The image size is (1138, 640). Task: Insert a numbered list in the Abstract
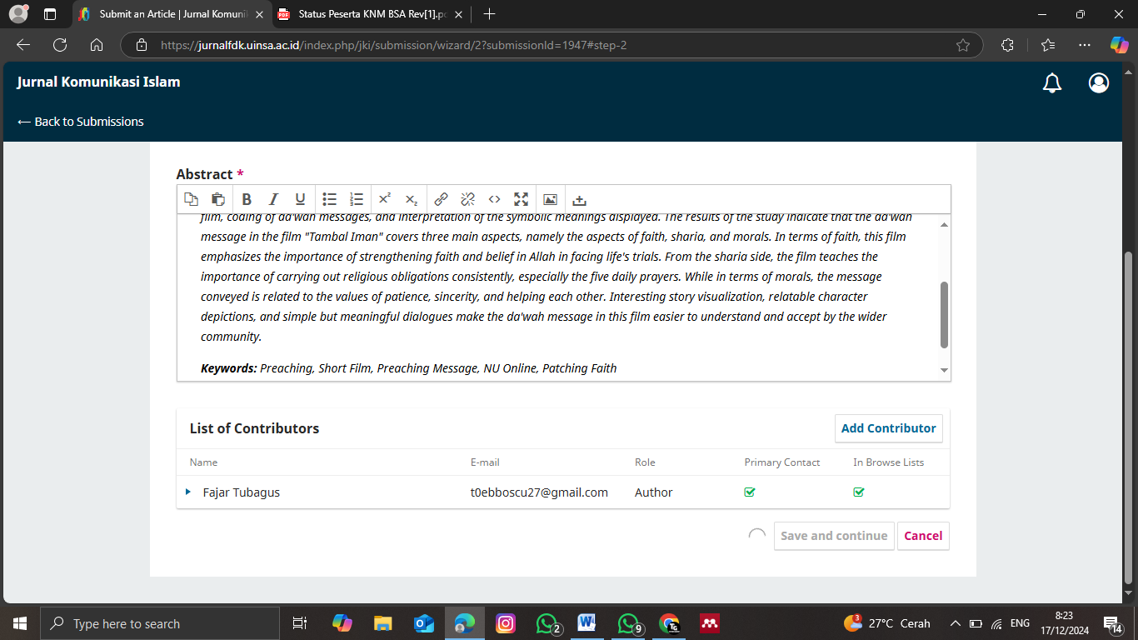[357, 199]
